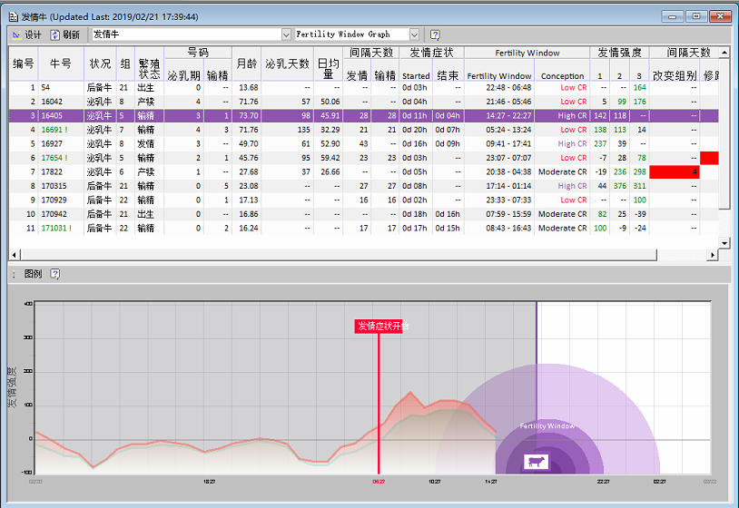Click the 设计 design toolbar button
739x508 pixels.
pos(27,34)
